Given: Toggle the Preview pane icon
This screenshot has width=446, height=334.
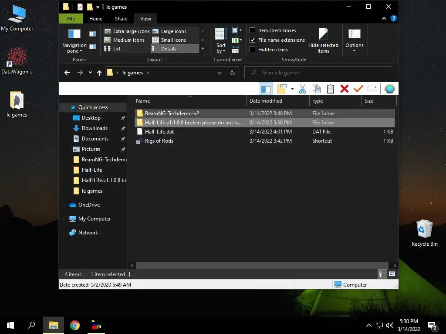Looking at the screenshot, I should 93,34.
